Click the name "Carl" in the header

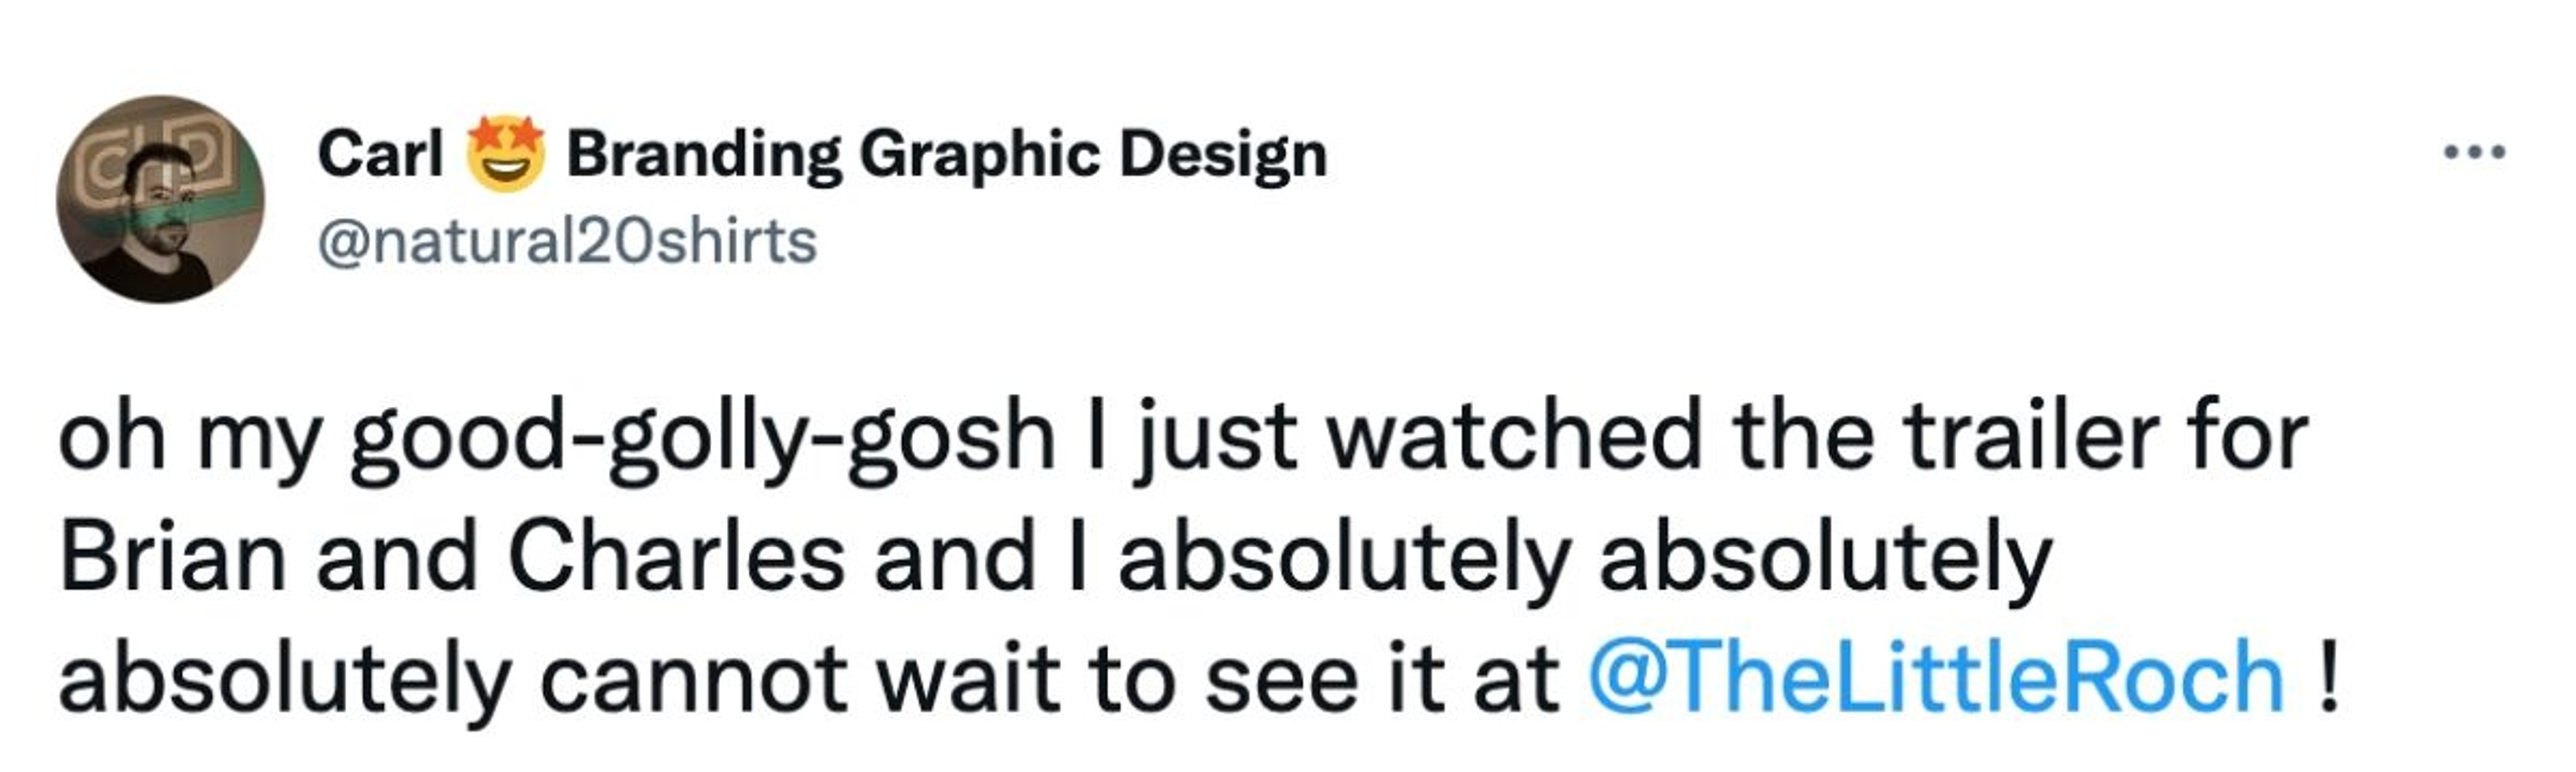coord(380,155)
